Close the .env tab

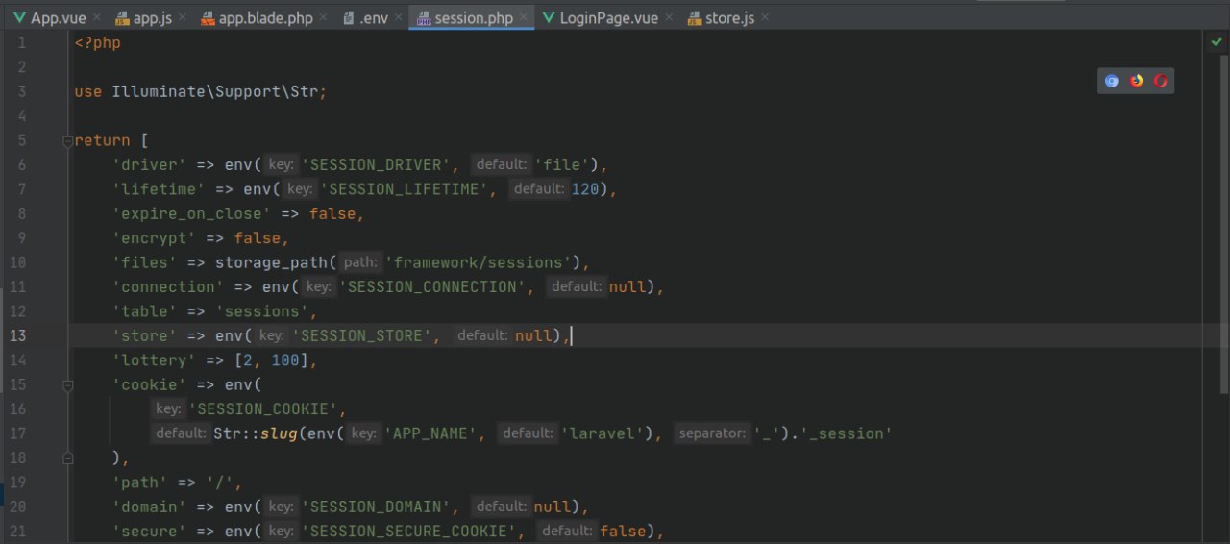click(x=400, y=18)
